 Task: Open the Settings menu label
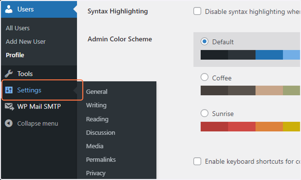point(29,90)
